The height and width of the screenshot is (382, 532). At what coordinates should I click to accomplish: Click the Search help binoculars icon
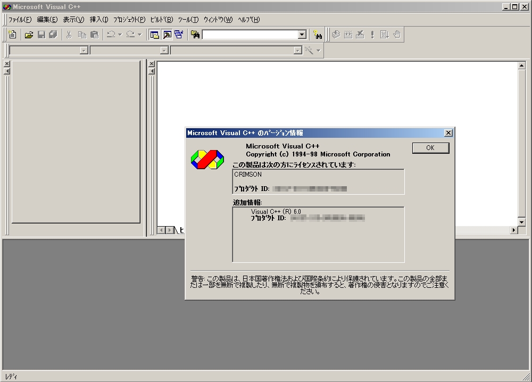(318, 35)
